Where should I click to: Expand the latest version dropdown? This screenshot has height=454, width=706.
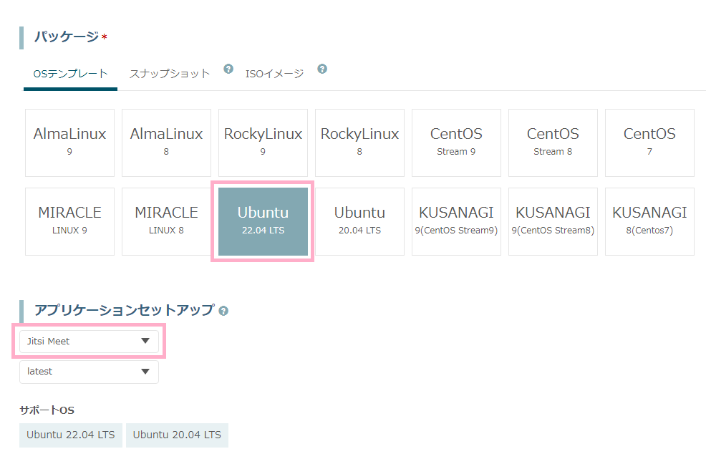tap(89, 372)
